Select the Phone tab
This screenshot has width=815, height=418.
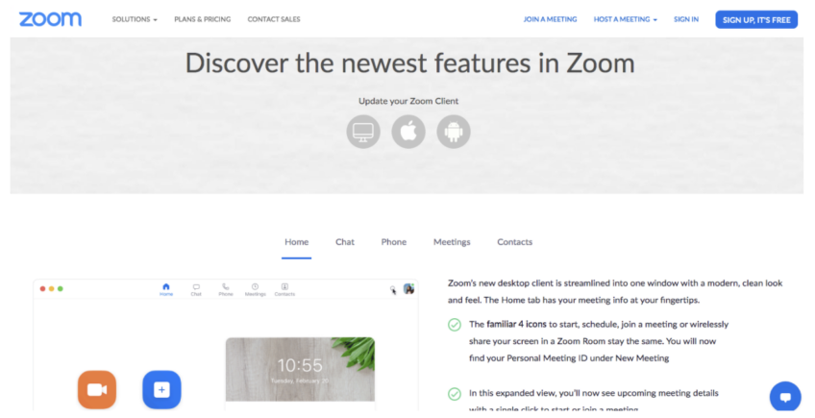point(394,242)
